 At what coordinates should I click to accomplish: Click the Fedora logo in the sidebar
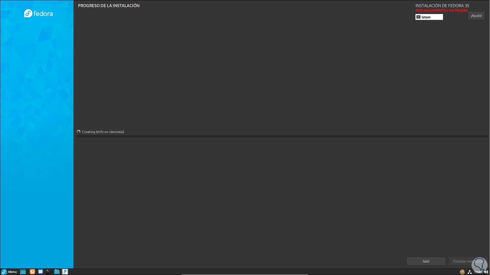[39, 13]
